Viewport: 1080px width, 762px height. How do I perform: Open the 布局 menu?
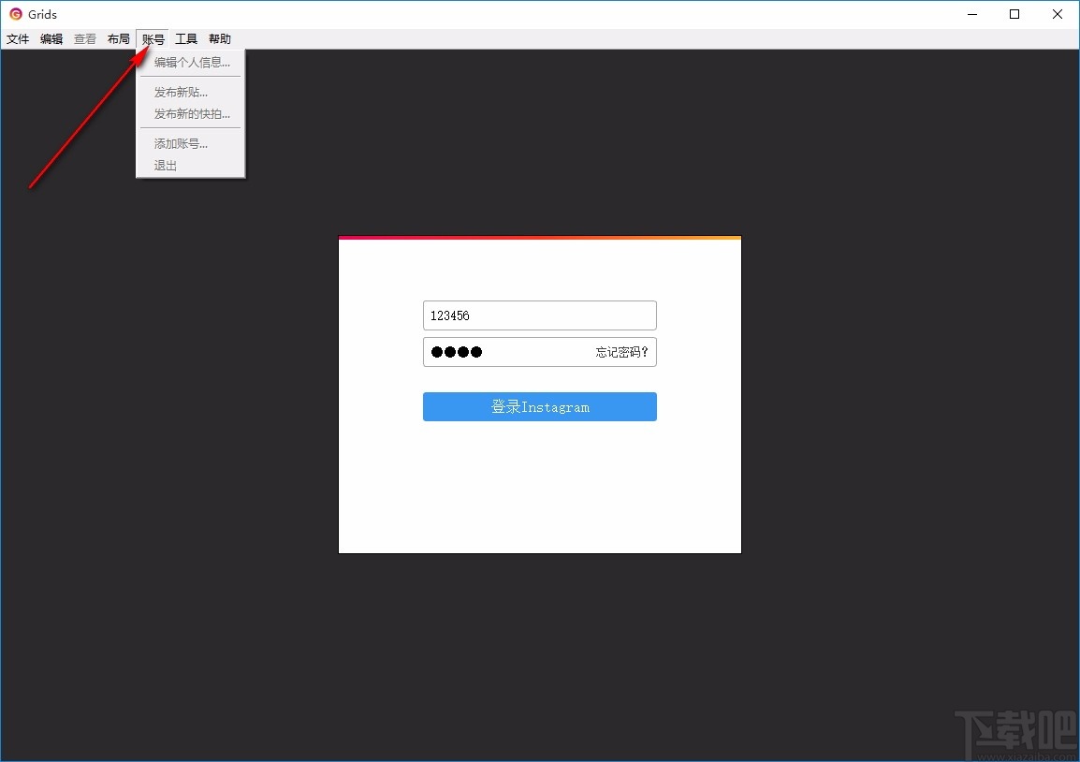click(119, 39)
